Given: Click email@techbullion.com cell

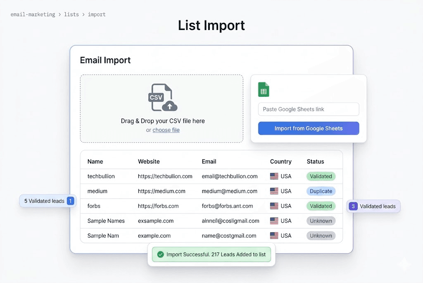Looking at the screenshot, I should click(x=230, y=176).
